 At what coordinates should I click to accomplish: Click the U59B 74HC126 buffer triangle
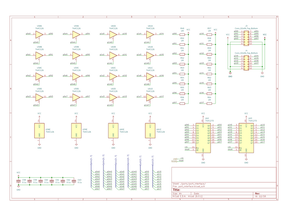tap(76, 55)
